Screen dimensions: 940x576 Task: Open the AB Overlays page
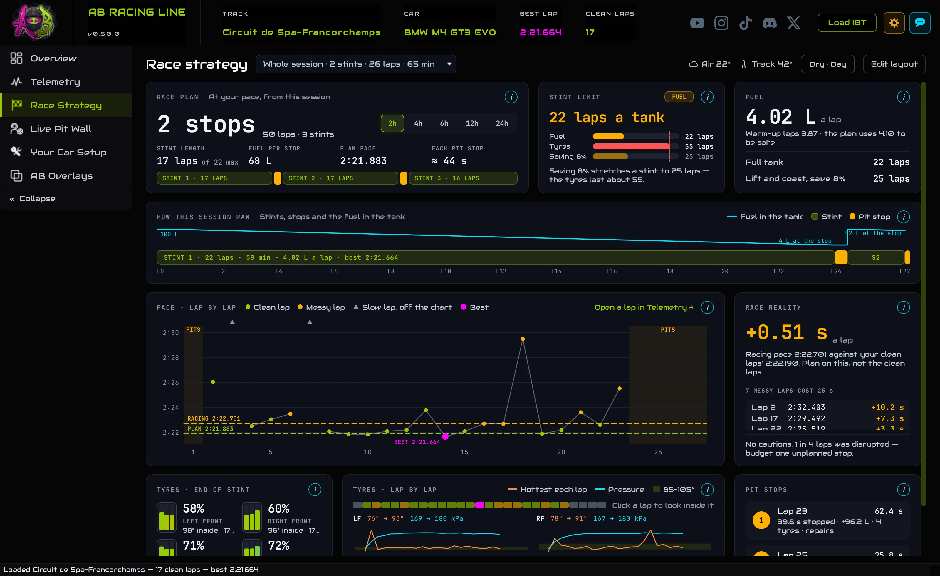(x=66, y=175)
